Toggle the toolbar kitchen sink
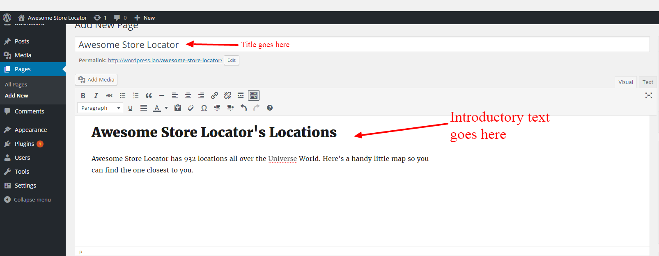This screenshot has height=256, width=659. pyautogui.click(x=254, y=95)
